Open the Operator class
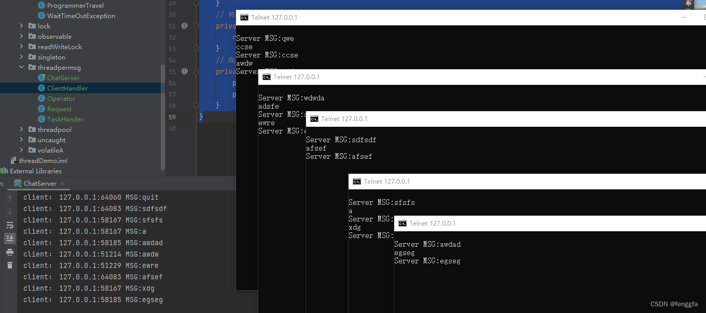The width and height of the screenshot is (706, 313). point(61,98)
